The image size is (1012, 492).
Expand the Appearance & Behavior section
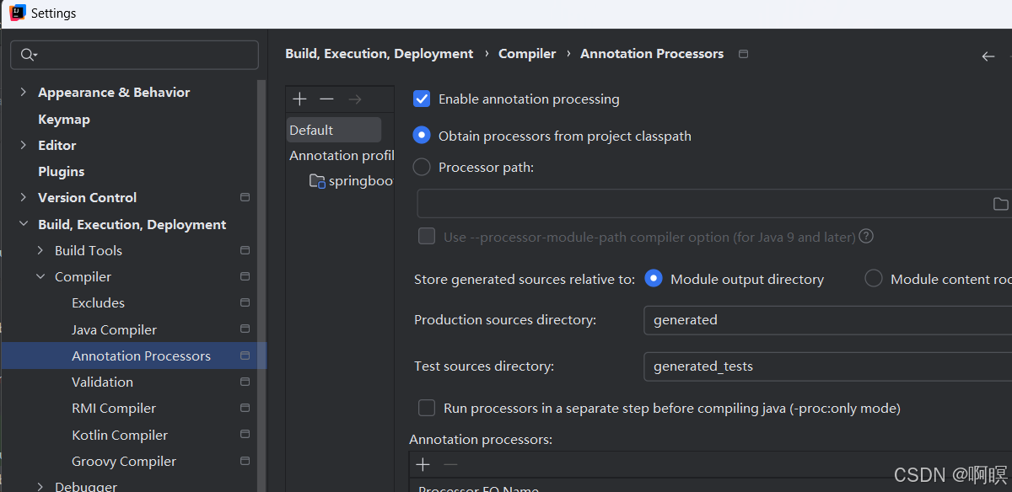[x=23, y=93]
